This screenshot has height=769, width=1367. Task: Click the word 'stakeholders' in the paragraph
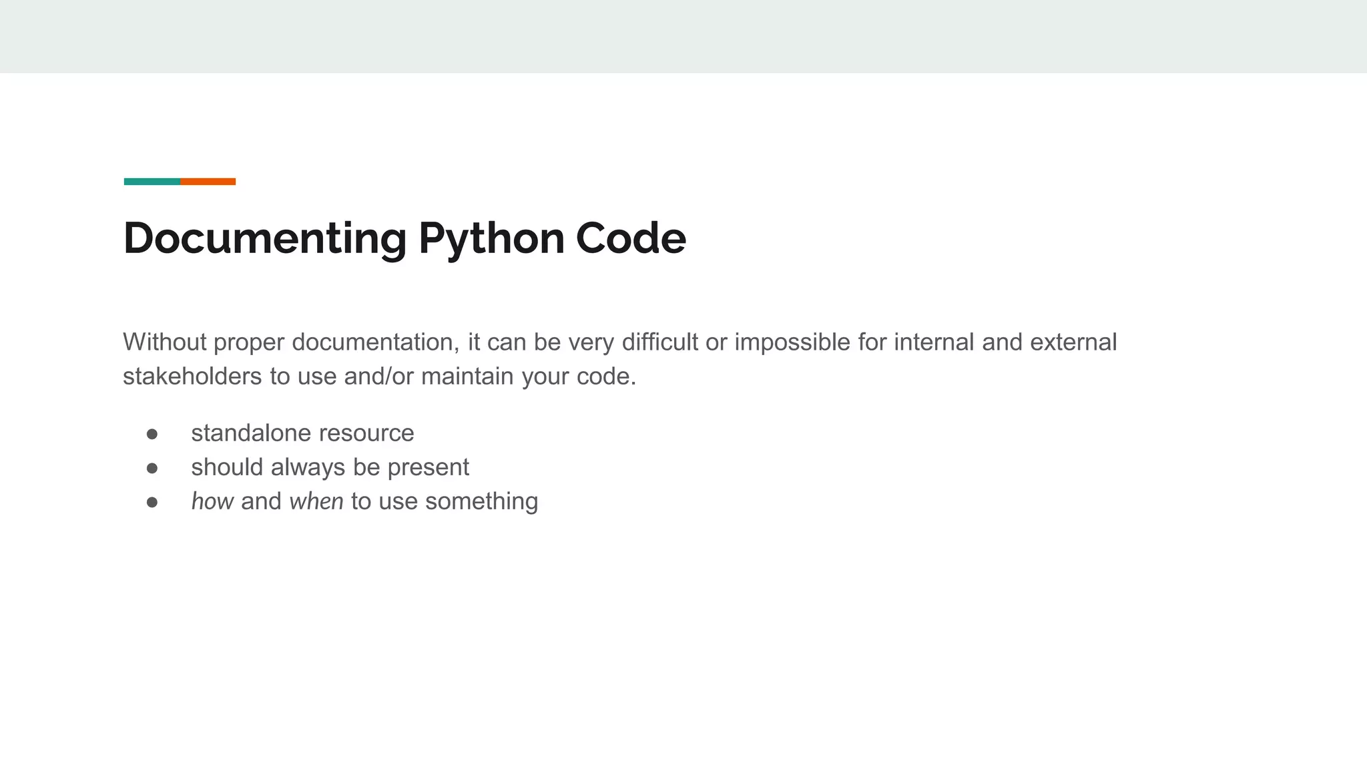point(192,376)
